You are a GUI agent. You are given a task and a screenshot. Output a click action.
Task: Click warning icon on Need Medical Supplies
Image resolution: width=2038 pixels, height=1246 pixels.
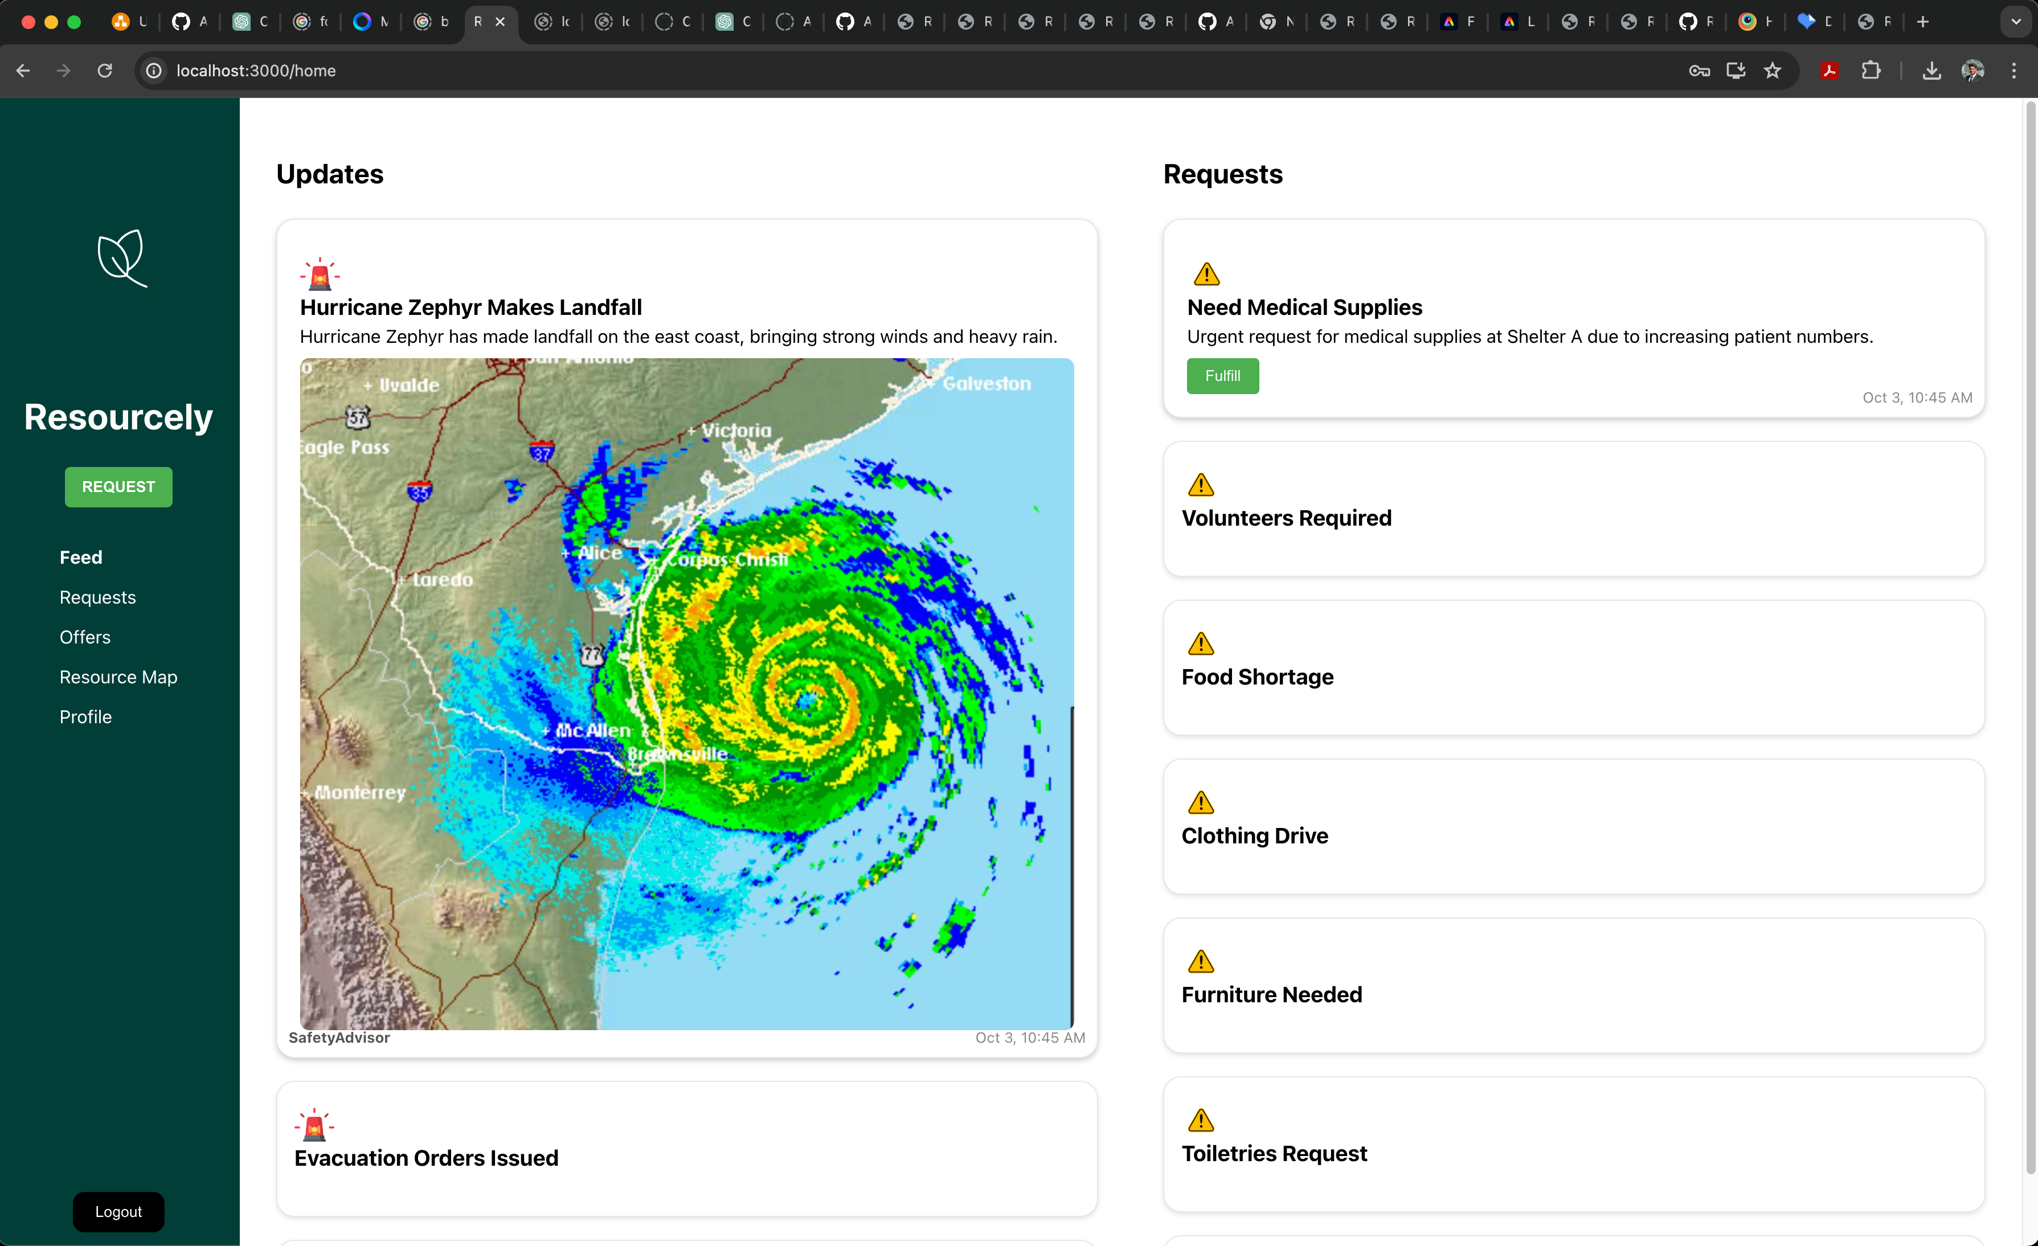pyautogui.click(x=1207, y=274)
